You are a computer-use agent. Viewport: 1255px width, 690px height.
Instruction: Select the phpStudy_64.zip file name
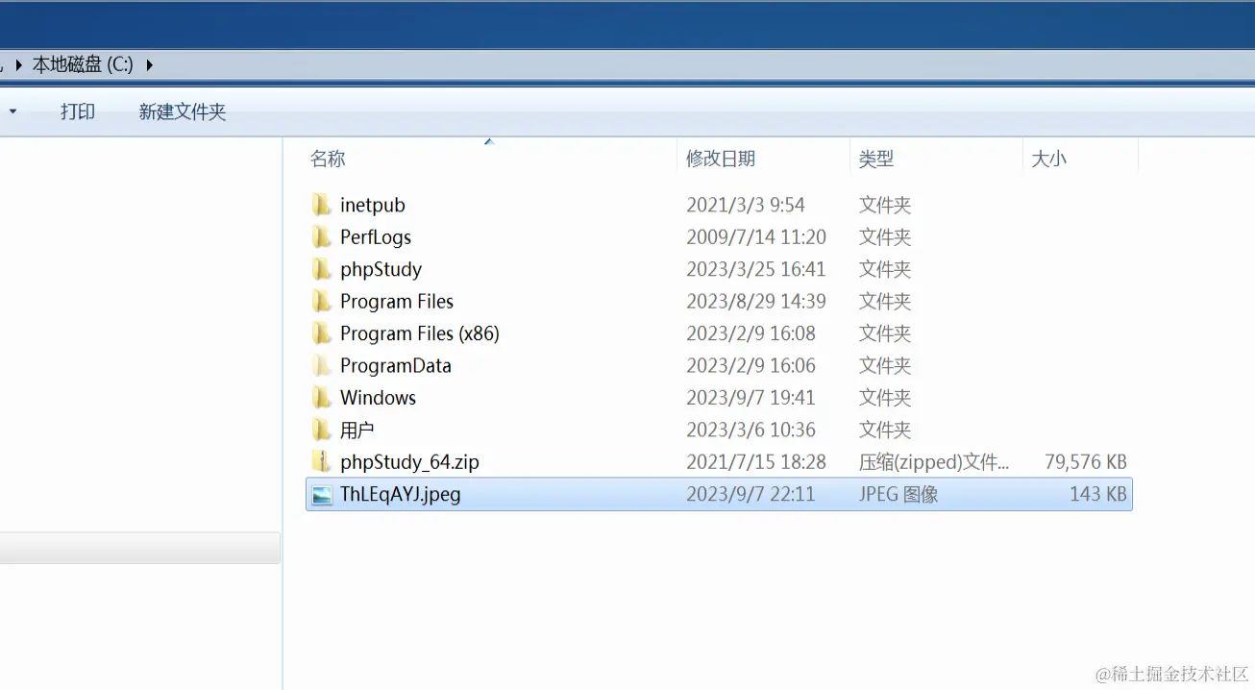409,462
